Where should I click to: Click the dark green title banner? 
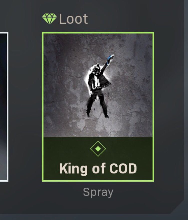98,158
